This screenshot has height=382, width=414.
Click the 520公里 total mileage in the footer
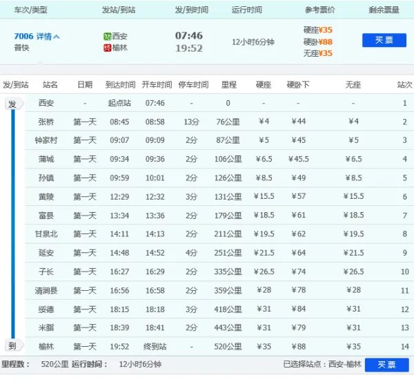point(55,364)
